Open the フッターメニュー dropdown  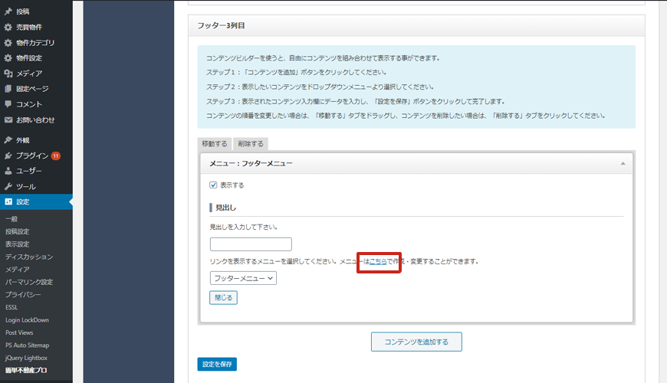[243, 278]
